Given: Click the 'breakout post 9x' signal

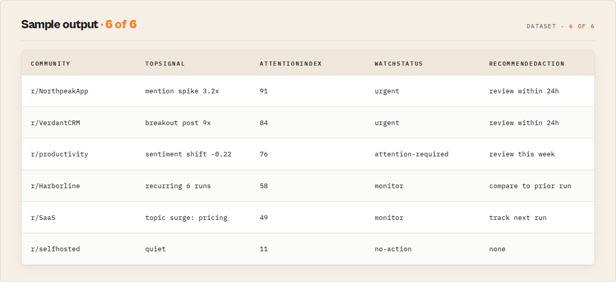Looking at the screenshot, I should (178, 123).
